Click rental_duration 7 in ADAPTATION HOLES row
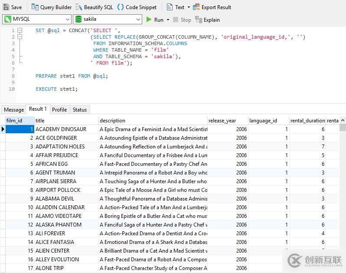This screenshot has width=346, height=273. click(x=307, y=146)
